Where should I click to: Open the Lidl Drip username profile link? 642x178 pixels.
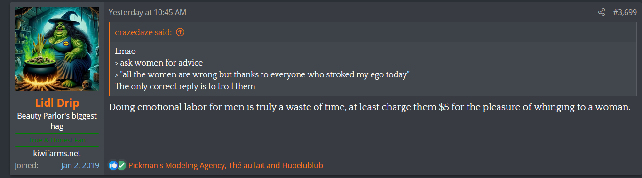coord(57,103)
